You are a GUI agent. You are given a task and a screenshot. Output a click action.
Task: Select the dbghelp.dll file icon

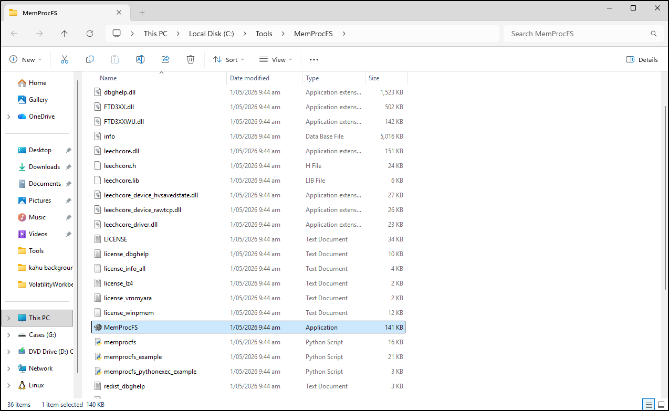pos(98,92)
